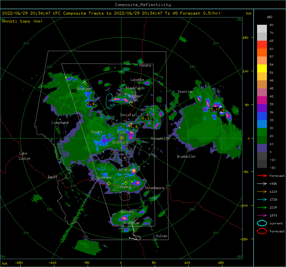Click the 6.1 storm top annotation
The width and height of the screenshot is (286, 267).
click(146, 118)
